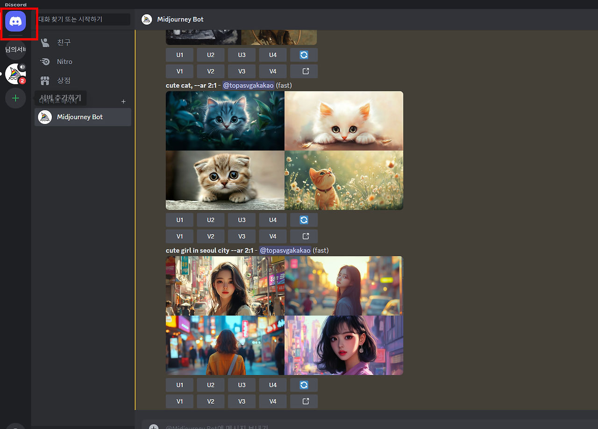The width and height of the screenshot is (598, 429).
Task: Go to the Nitro page
Action: (83, 62)
